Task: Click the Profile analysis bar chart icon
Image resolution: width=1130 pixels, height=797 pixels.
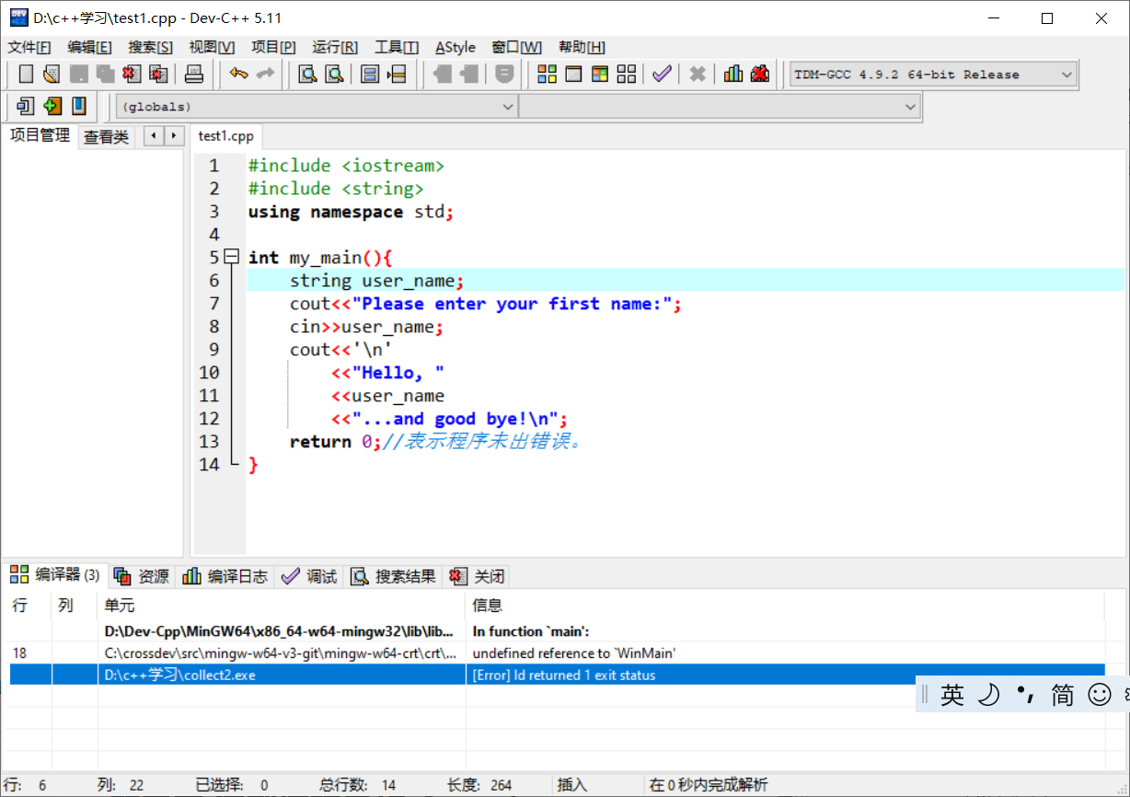Action: (x=733, y=75)
